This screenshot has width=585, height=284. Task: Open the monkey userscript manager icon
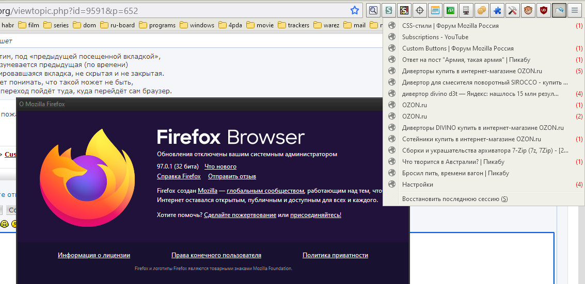[528, 10]
